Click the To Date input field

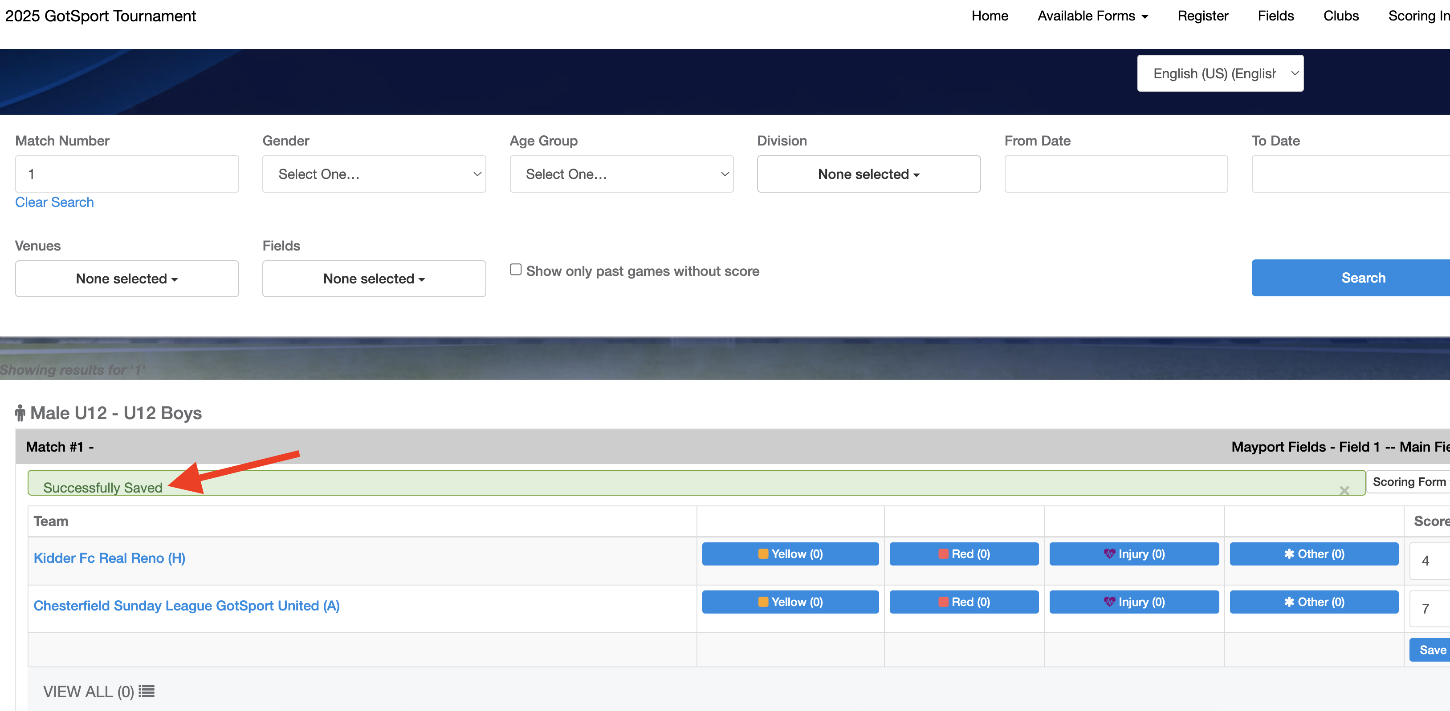1351,174
